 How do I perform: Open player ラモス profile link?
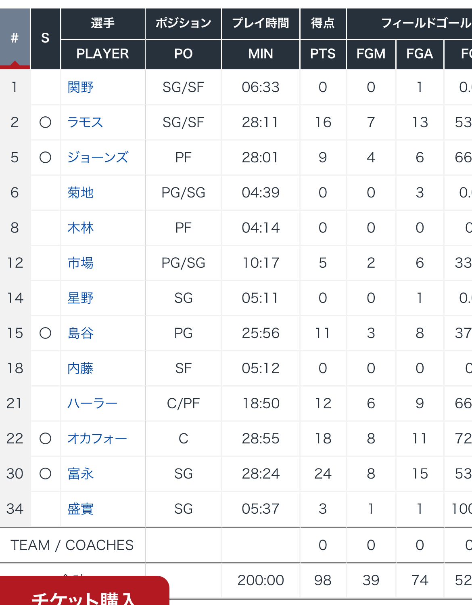(x=85, y=122)
